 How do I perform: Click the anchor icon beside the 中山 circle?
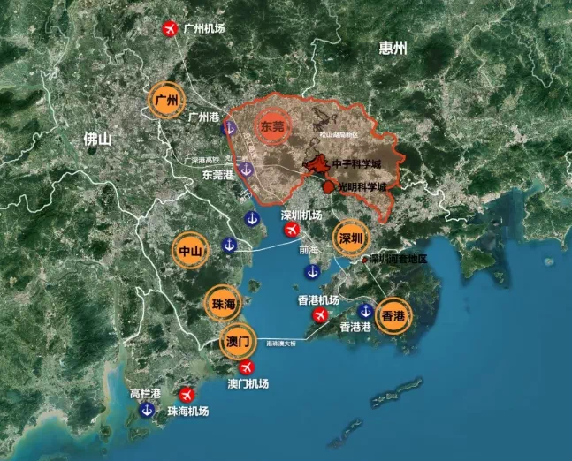tap(230, 245)
